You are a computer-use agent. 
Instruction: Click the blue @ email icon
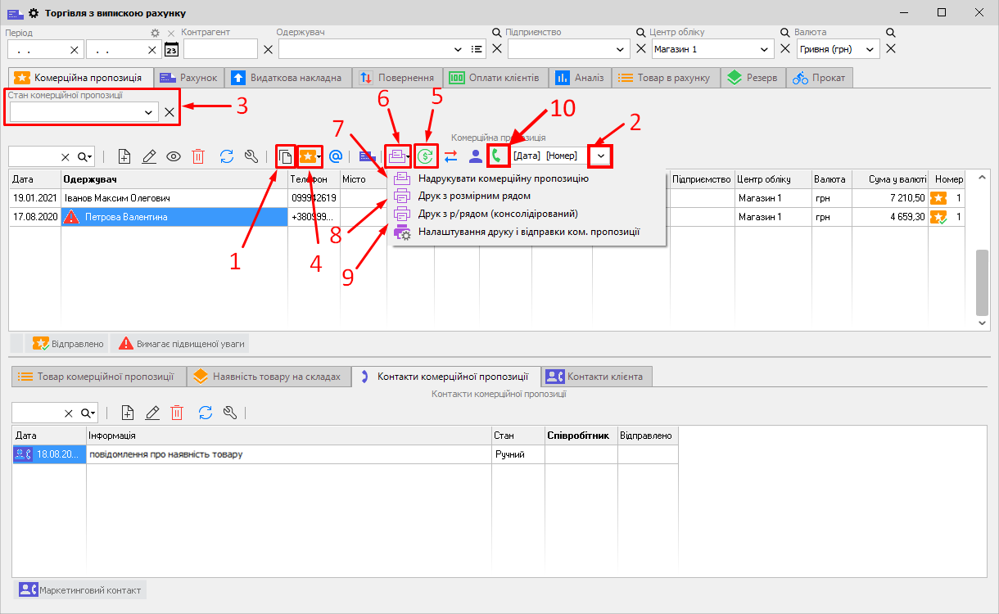(335, 156)
